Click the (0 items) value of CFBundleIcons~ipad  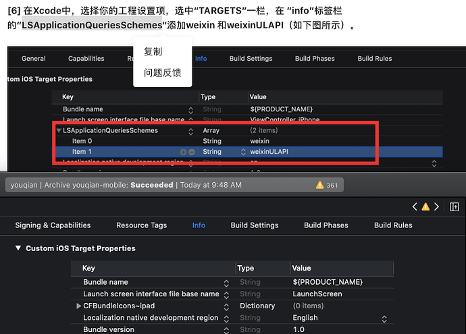pyautogui.click(x=308, y=306)
